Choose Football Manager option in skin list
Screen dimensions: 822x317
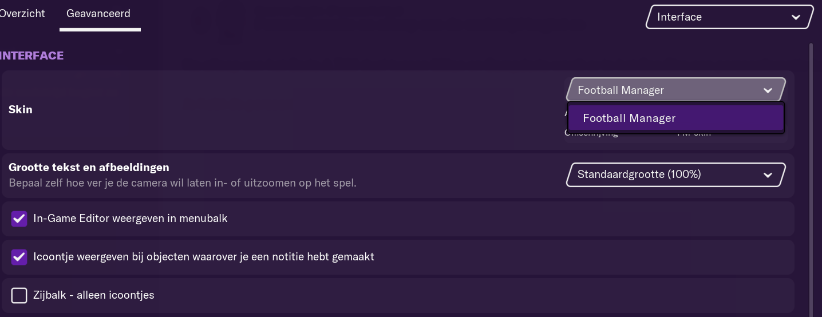675,118
